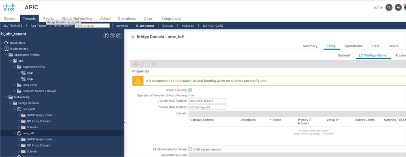Viewport: 406px width, 157px height.
Task: Open the Virtual Networking menu
Action: [77, 19]
